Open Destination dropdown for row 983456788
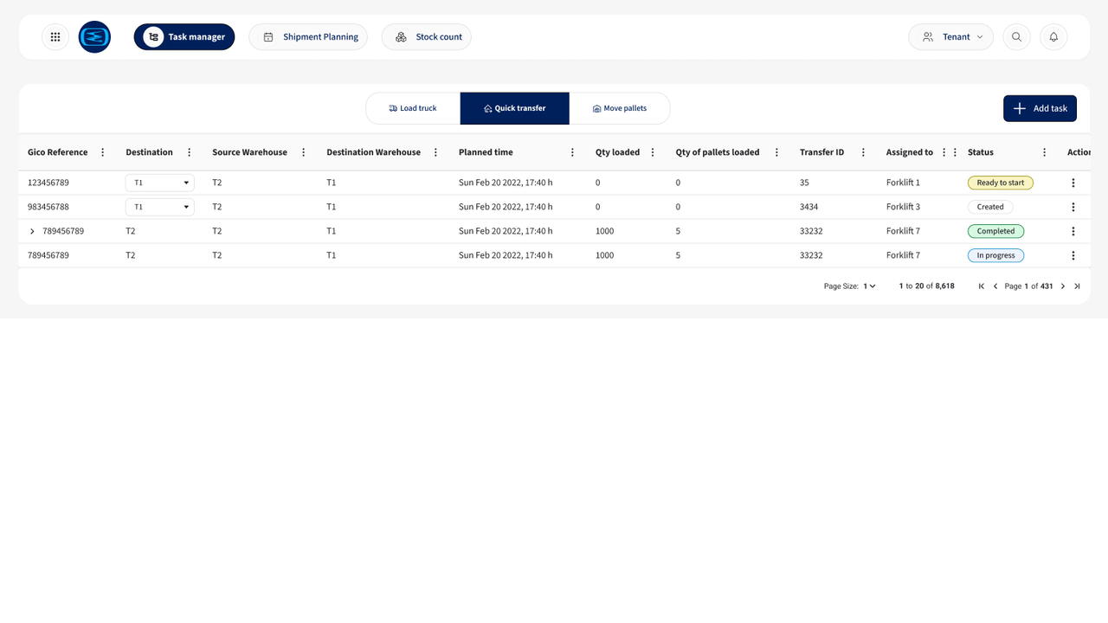Viewport: 1108px width, 623px height. [160, 207]
